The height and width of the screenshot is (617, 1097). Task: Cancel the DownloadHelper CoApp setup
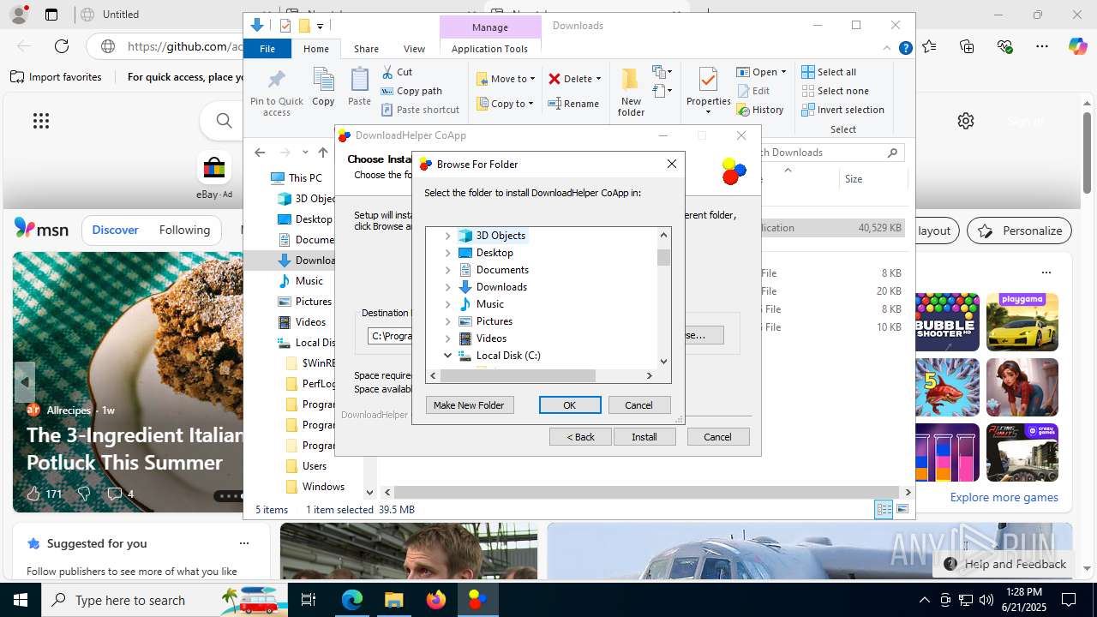[717, 437]
